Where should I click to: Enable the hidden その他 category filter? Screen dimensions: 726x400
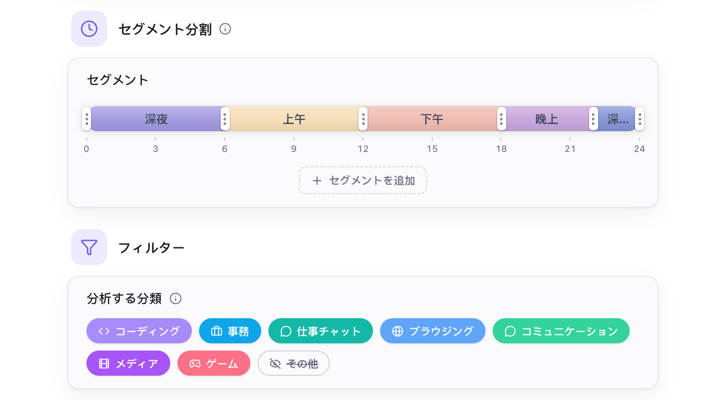tap(294, 363)
